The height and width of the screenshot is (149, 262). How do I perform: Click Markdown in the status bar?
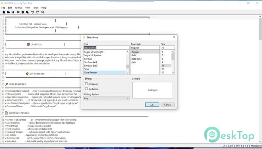[256, 146]
